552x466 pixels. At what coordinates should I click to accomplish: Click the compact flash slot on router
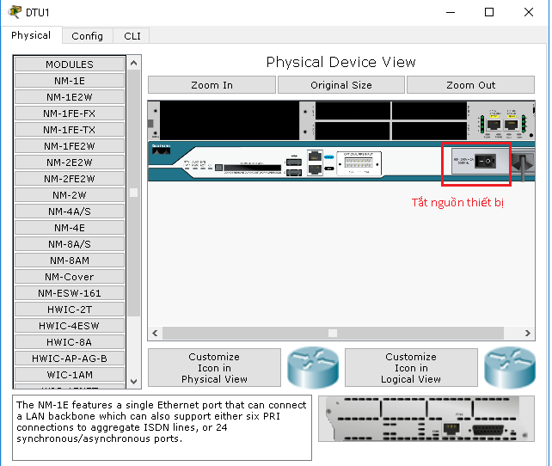tap(252, 168)
